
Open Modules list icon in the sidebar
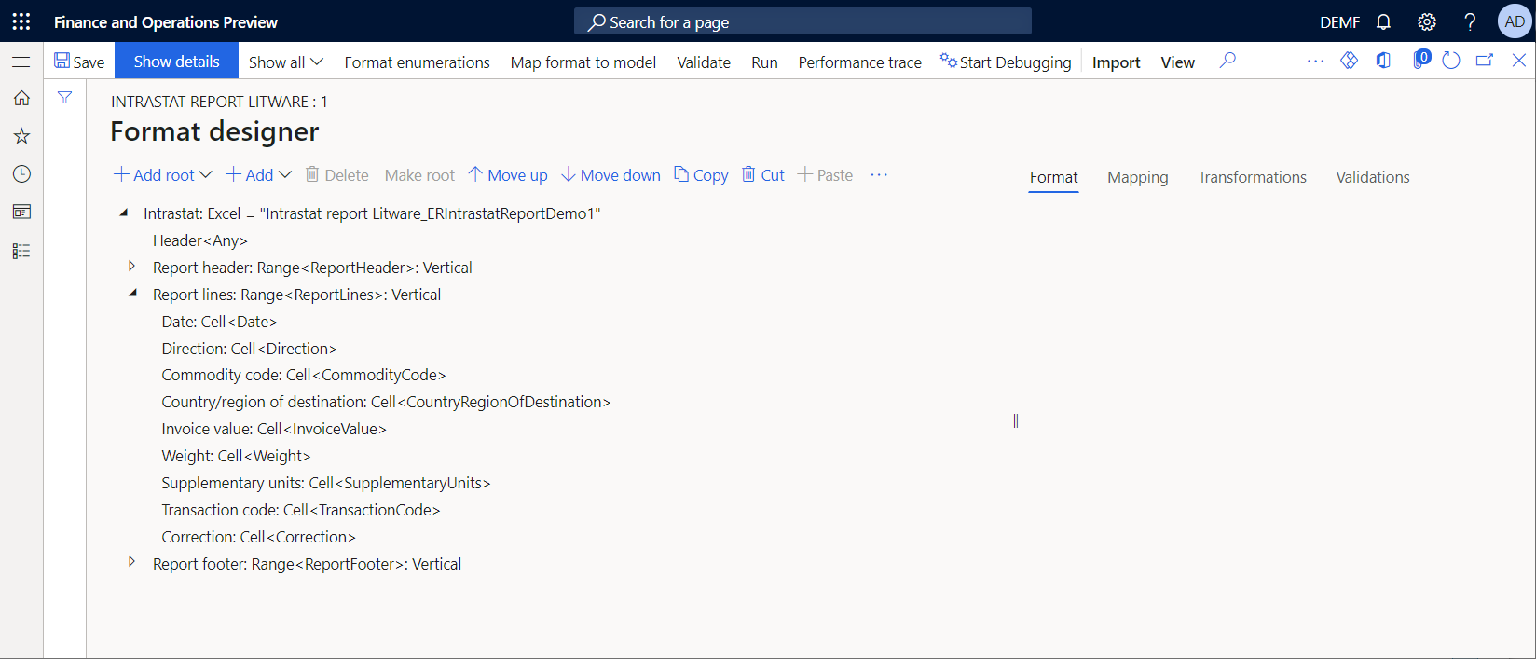coord(21,251)
